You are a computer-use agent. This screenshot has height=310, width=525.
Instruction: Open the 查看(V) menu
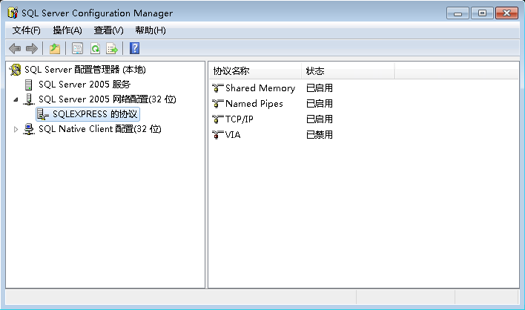point(108,30)
